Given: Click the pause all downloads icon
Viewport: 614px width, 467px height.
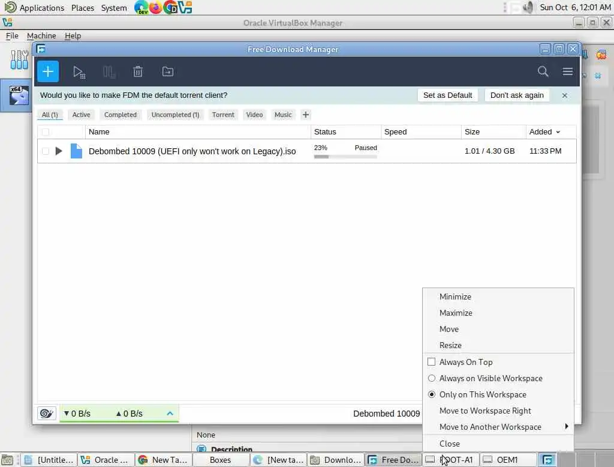Looking at the screenshot, I should (x=109, y=72).
